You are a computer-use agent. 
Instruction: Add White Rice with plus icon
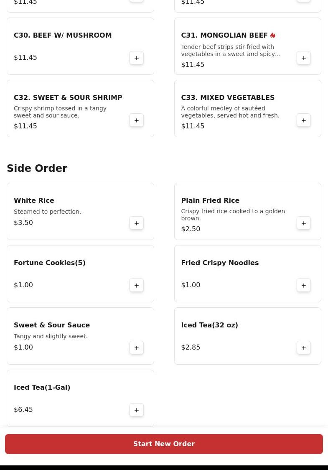(x=137, y=223)
